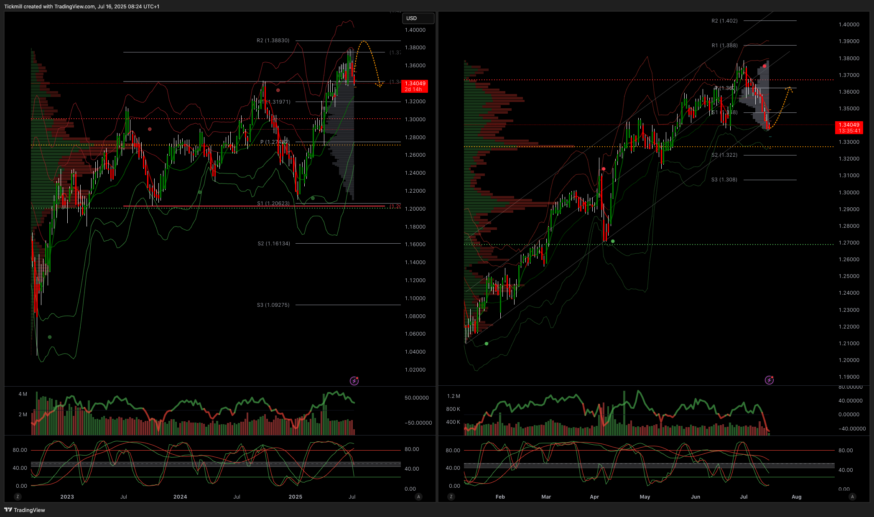Click the 1.37000 price scale value

[849, 75]
